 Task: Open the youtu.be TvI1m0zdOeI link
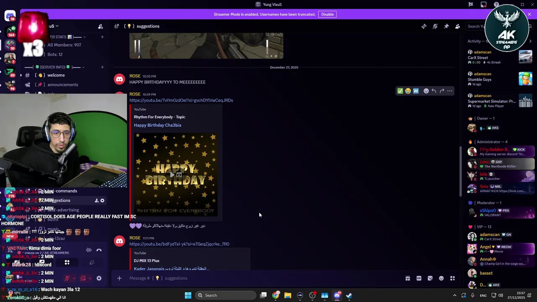coord(181,100)
